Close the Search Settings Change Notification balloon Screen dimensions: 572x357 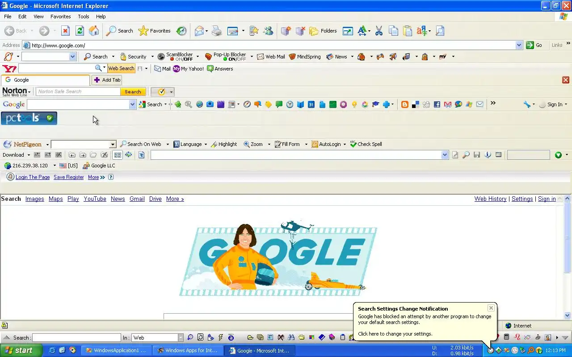[x=491, y=308]
